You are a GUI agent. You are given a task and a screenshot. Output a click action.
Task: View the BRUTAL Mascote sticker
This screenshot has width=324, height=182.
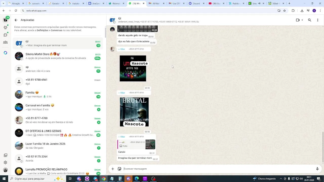[134, 112]
